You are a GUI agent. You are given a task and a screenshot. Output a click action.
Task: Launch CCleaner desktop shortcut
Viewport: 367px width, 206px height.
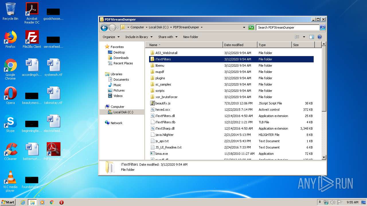click(x=10, y=152)
